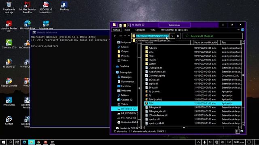Open Kontakt desktop shortcut
Viewport: 259px width, 145px height.
pos(9,120)
